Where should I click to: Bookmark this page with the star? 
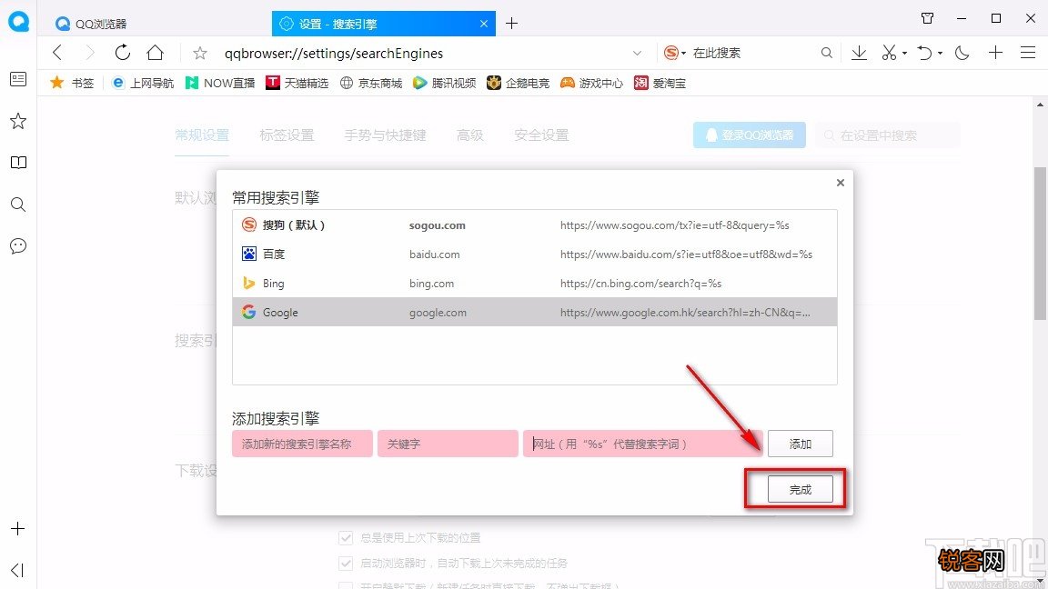[200, 53]
